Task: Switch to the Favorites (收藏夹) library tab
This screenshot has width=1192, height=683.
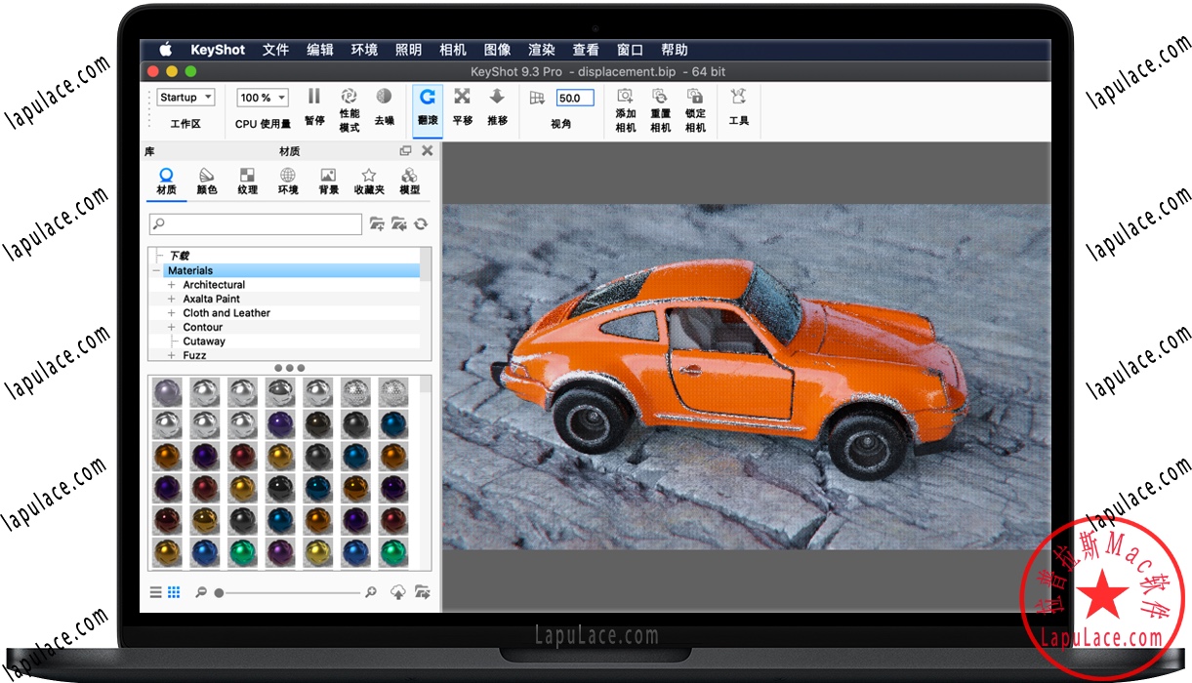Action: [x=369, y=181]
